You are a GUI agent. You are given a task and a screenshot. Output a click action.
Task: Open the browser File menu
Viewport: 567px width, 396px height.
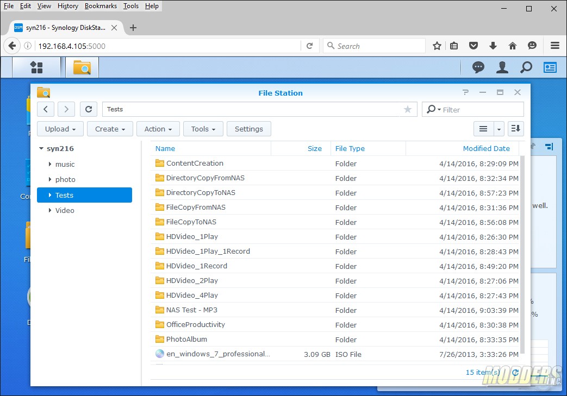click(9, 6)
